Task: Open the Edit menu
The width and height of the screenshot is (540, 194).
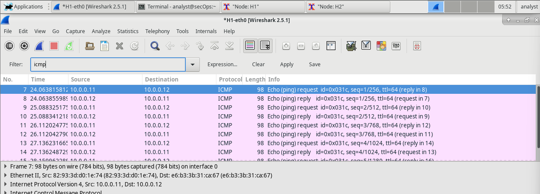Action: coord(23,31)
